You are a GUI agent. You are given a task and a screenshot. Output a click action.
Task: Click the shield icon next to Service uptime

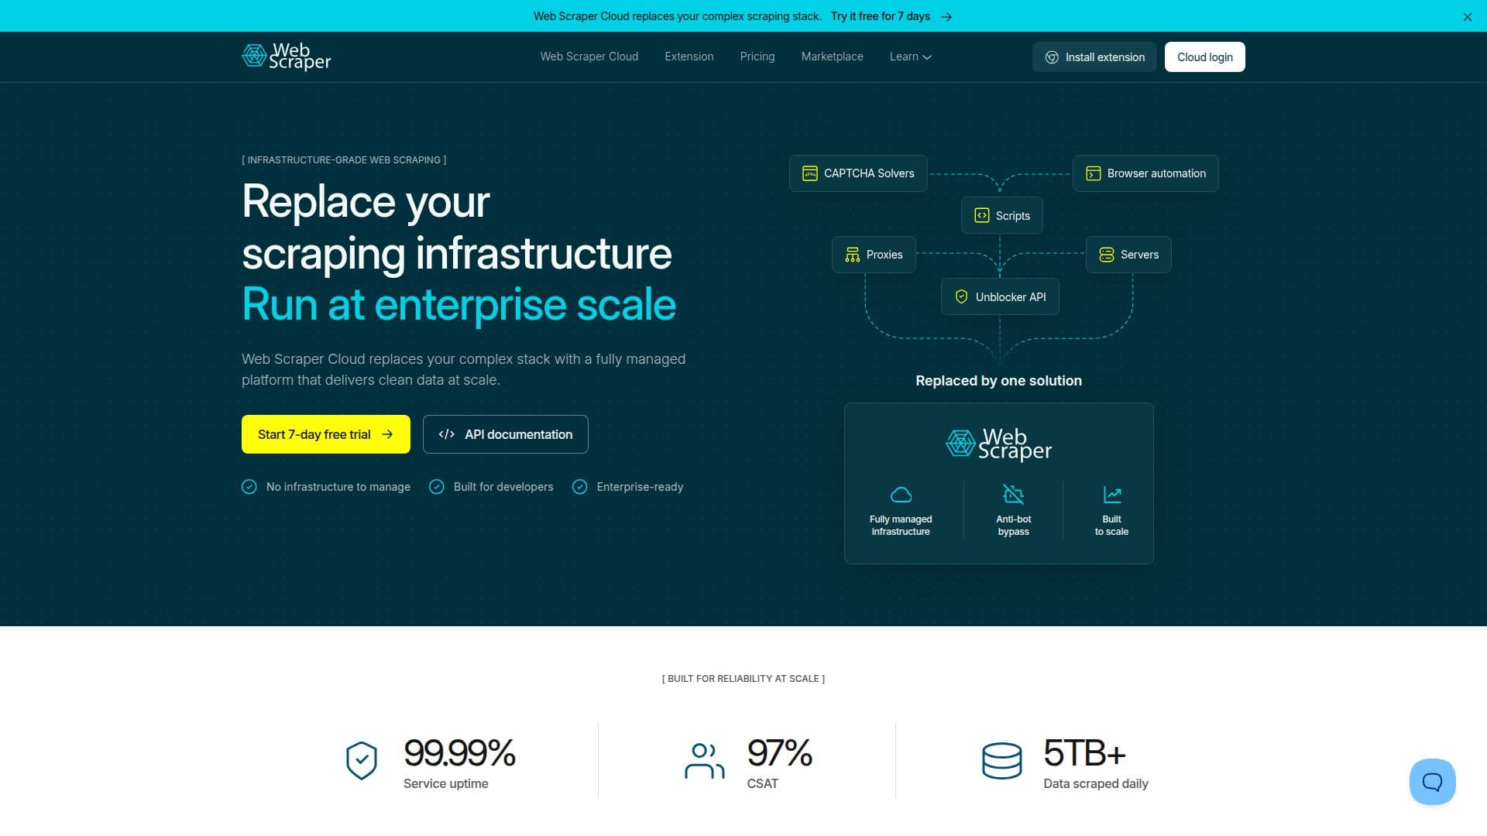(361, 761)
